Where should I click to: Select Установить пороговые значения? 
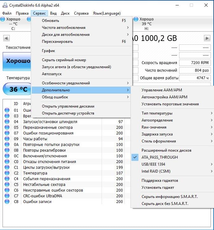[173, 104]
